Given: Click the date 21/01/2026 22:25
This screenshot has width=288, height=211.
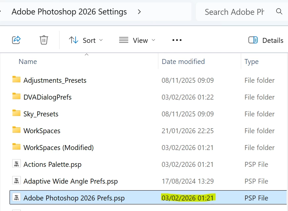Looking at the screenshot, I should (187, 131).
